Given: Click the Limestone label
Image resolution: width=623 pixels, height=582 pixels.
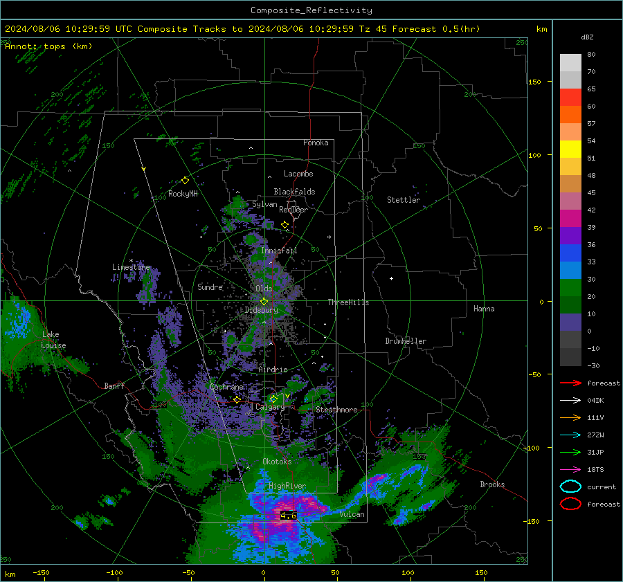Looking at the screenshot, I should pyautogui.click(x=131, y=267).
